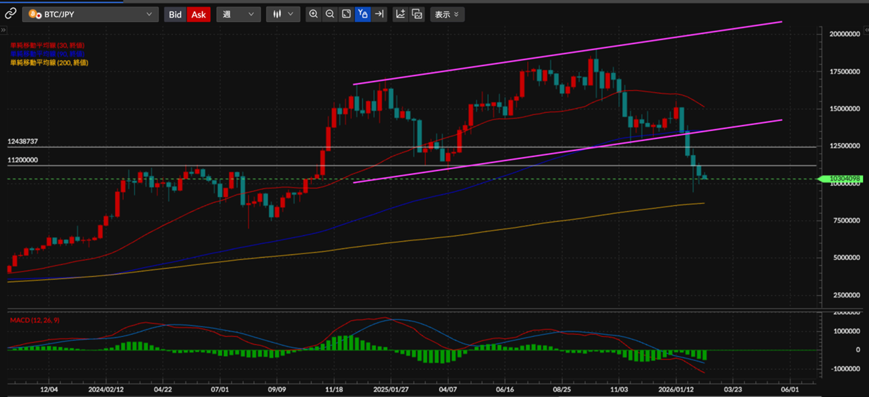Click the fit chart to screen icon
The width and height of the screenshot is (869, 397).
tap(346, 14)
